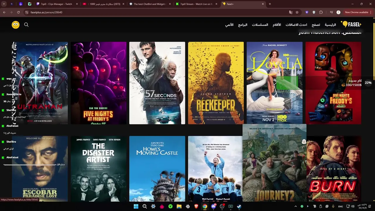Open the volume speaker icon in tray

[352, 206]
